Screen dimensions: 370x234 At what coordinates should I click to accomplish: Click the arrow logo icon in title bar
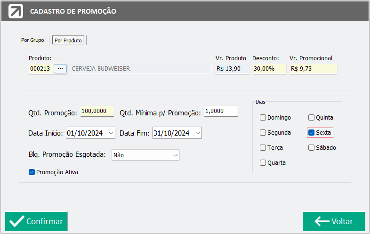(16, 11)
